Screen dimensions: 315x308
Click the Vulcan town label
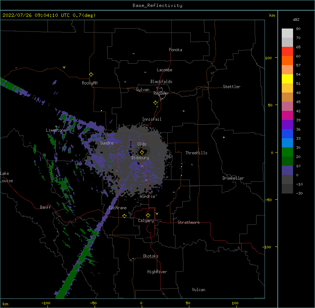coord(198,290)
